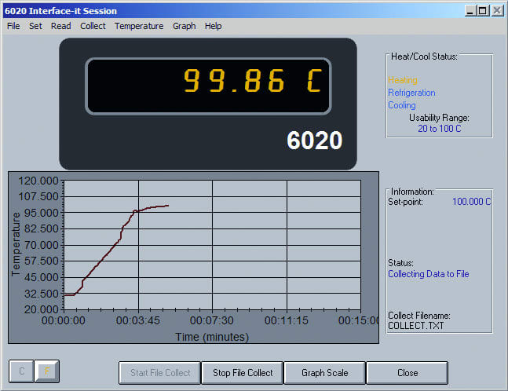
Task: Minimize the 6020 Interface-it Session window
Action: coord(470,11)
